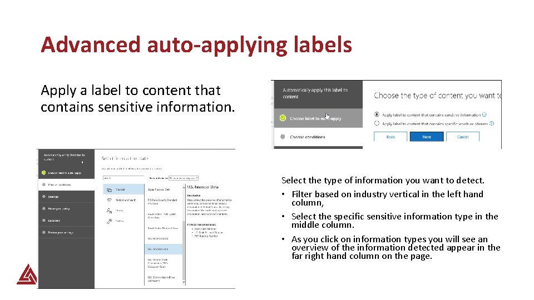Click the 'Advanced auto-applying labels' slide title
The width and height of the screenshot is (534, 300).
coord(196,44)
